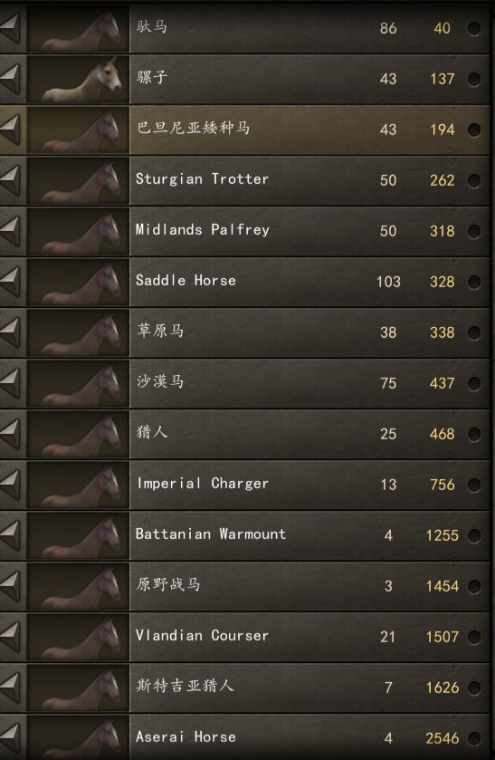Viewport: 495px width, 760px height.
Task: Select the Saddle Horse item name
Action: point(186,280)
